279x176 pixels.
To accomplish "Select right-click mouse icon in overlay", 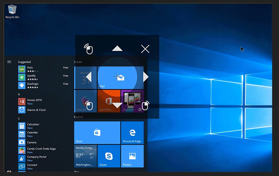I will pyautogui.click(x=145, y=105).
